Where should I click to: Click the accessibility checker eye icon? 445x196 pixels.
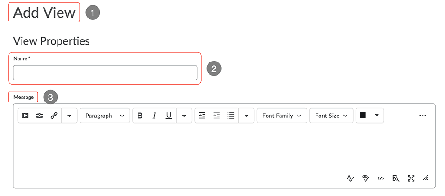coord(365,178)
